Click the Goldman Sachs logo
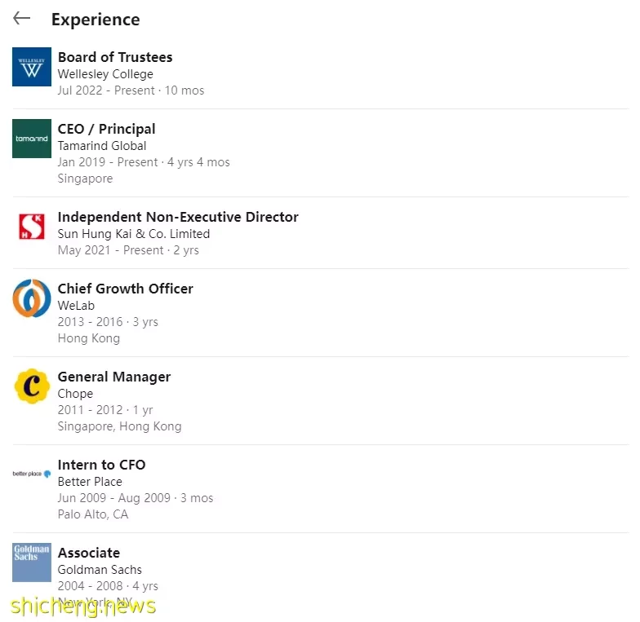This screenshot has height=622, width=640. pyautogui.click(x=32, y=562)
